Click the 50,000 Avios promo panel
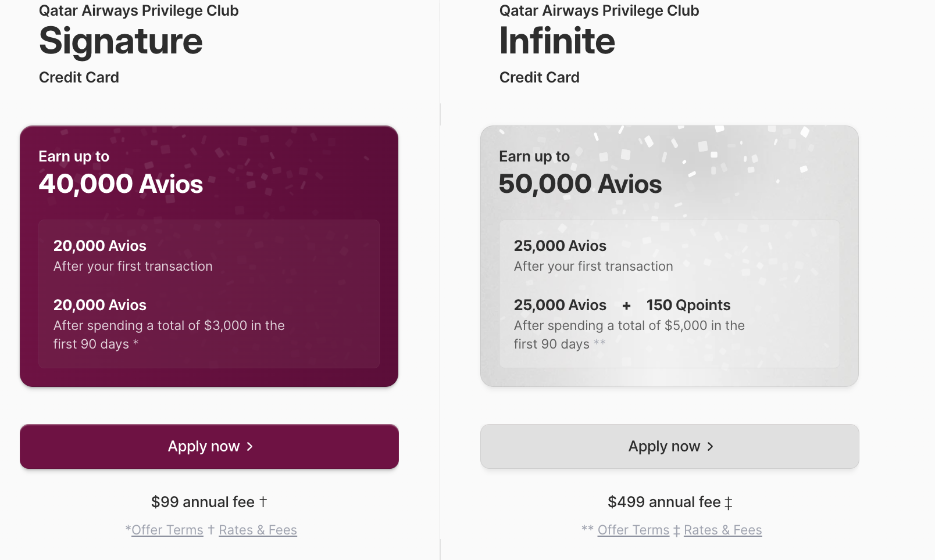This screenshot has height=560, width=935. 669,256
